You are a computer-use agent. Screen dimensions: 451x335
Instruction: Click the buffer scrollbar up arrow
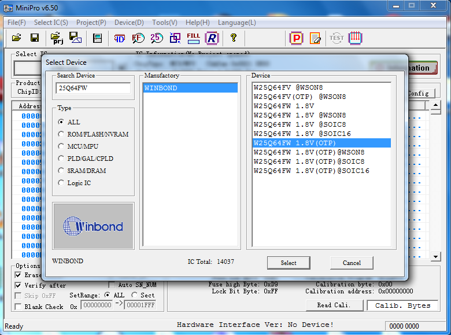pos(436,105)
